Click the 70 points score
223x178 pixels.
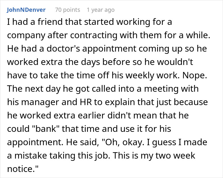(x=68, y=10)
